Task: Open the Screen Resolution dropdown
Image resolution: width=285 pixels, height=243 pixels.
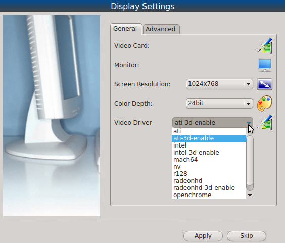Action: [x=219, y=84]
